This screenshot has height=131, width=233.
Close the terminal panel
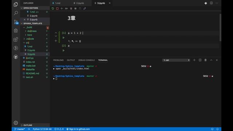point(217,60)
